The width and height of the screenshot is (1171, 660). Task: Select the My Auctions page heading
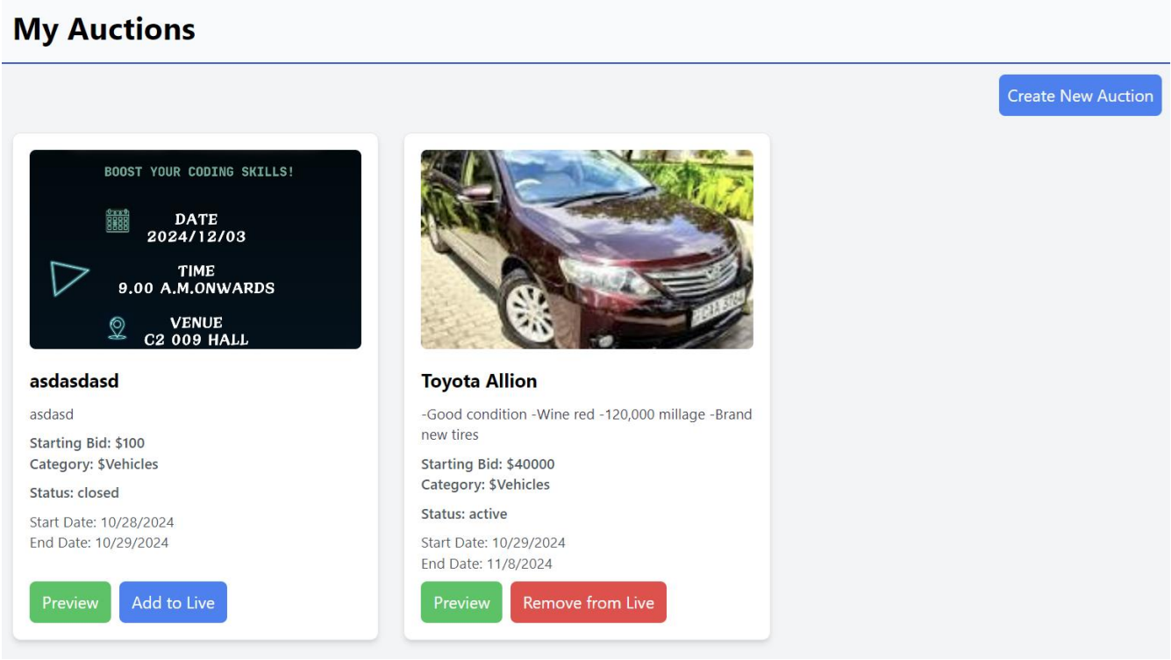click(x=104, y=29)
